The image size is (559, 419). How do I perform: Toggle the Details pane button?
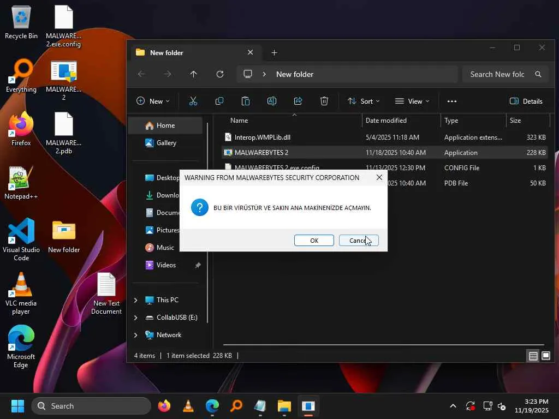526,101
